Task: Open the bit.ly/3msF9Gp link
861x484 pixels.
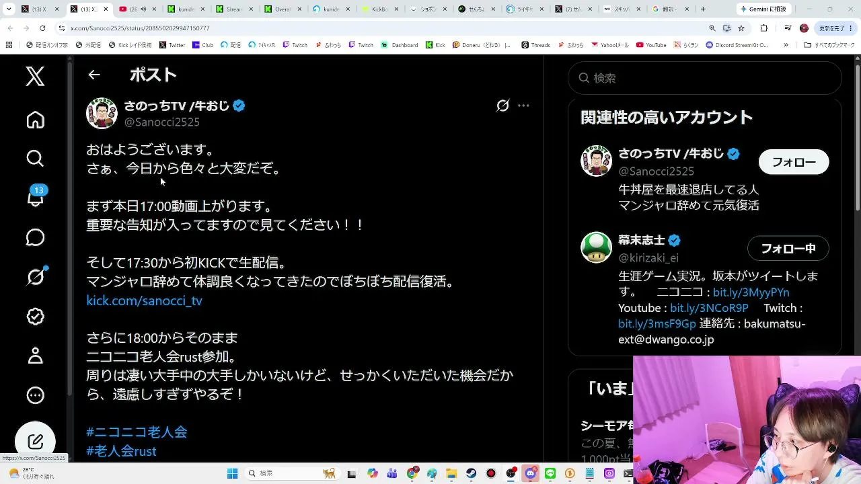Action: (657, 324)
